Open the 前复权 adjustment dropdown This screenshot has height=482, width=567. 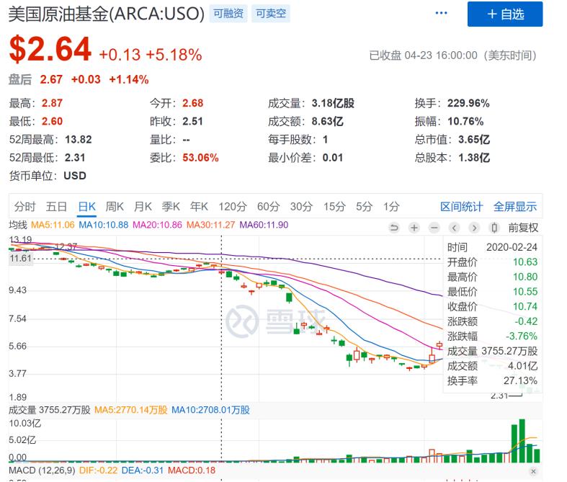pos(523,228)
